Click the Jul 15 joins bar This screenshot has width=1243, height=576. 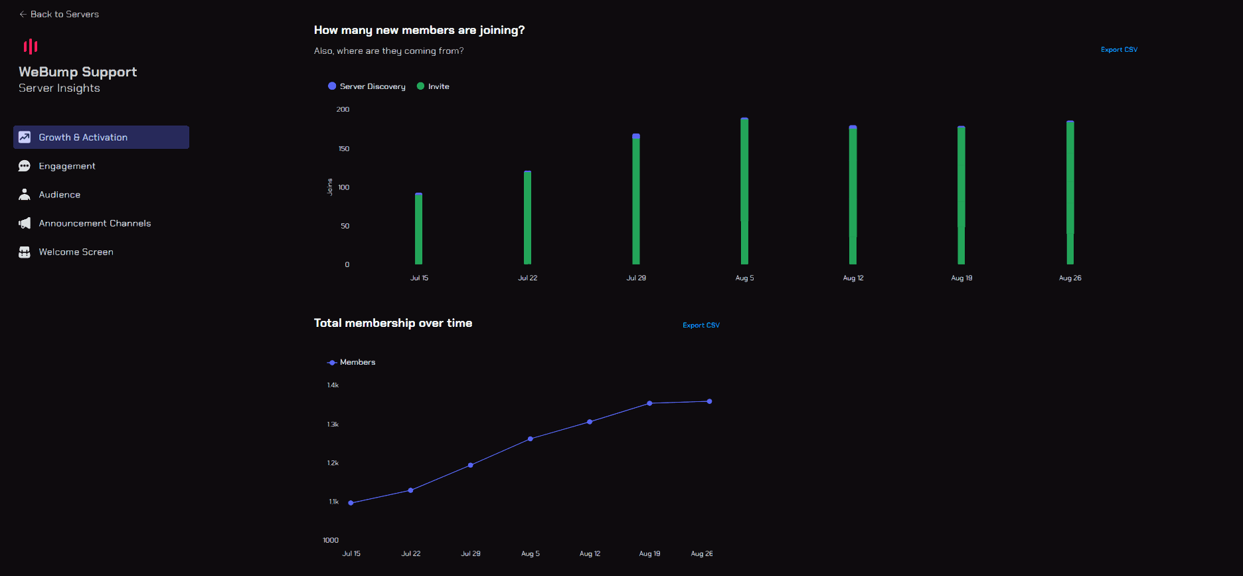pyautogui.click(x=419, y=229)
